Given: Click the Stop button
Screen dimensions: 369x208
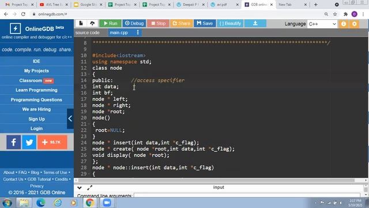Looking at the screenshot, I should [158, 23].
